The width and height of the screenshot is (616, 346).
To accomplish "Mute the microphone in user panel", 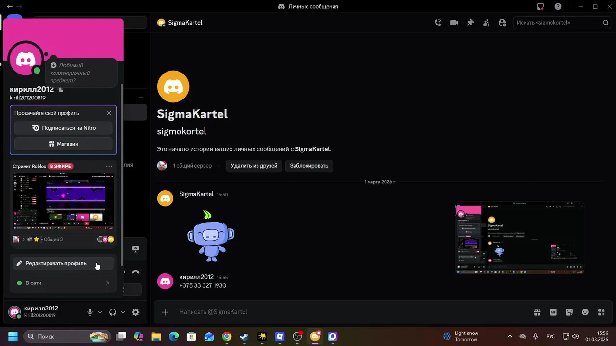I will pyautogui.click(x=90, y=312).
